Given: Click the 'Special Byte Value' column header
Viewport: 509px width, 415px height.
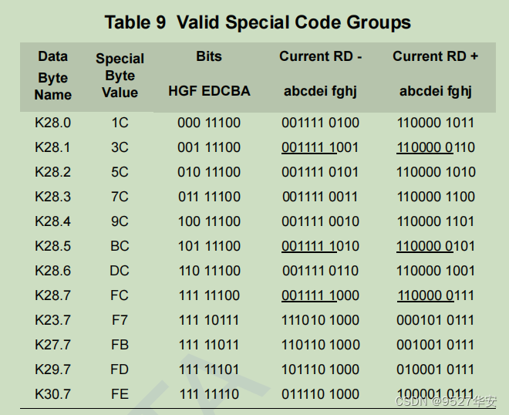Looking at the screenshot, I should click(x=120, y=76).
